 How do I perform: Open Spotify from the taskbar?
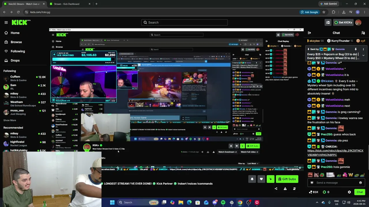click(x=223, y=202)
